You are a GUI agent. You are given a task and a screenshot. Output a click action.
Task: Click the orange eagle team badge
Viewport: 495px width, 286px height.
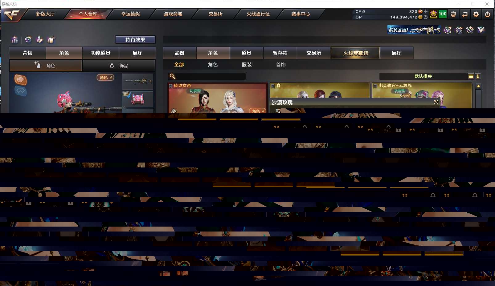coord(21,80)
